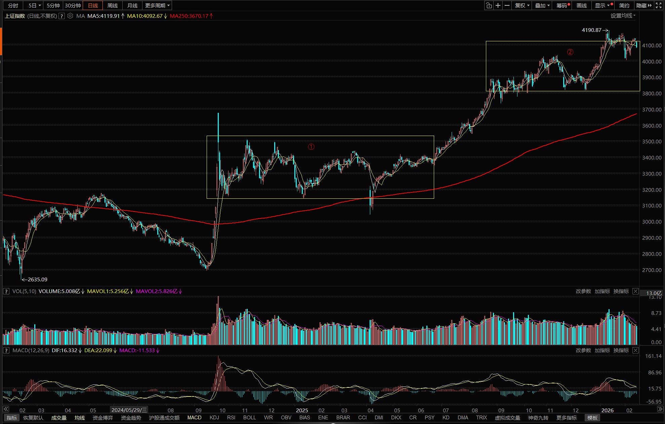Open MA settings gear icon beside 上证指数
The image size is (665, 424).
pyautogui.click(x=70, y=16)
